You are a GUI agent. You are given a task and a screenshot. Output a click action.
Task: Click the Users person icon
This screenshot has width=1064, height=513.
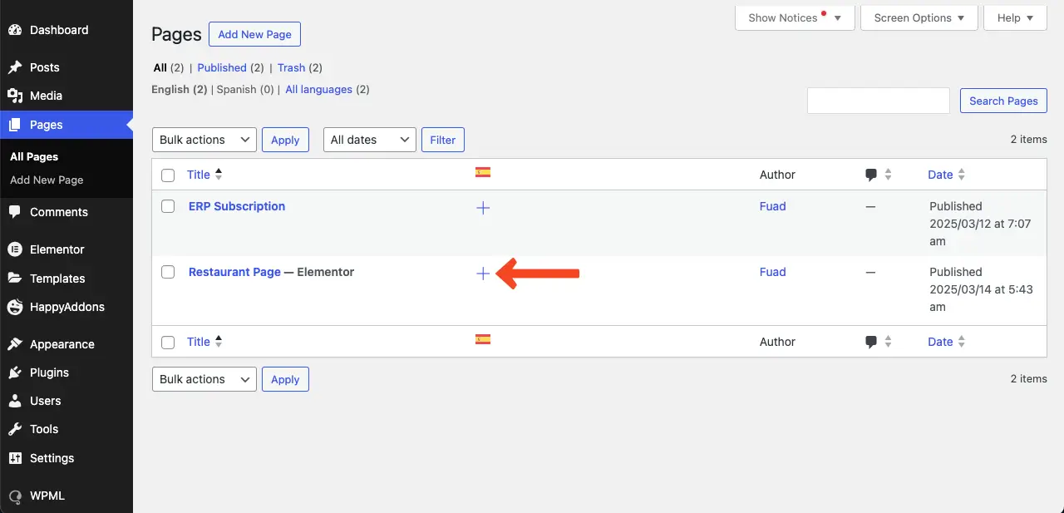tap(15, 401)
